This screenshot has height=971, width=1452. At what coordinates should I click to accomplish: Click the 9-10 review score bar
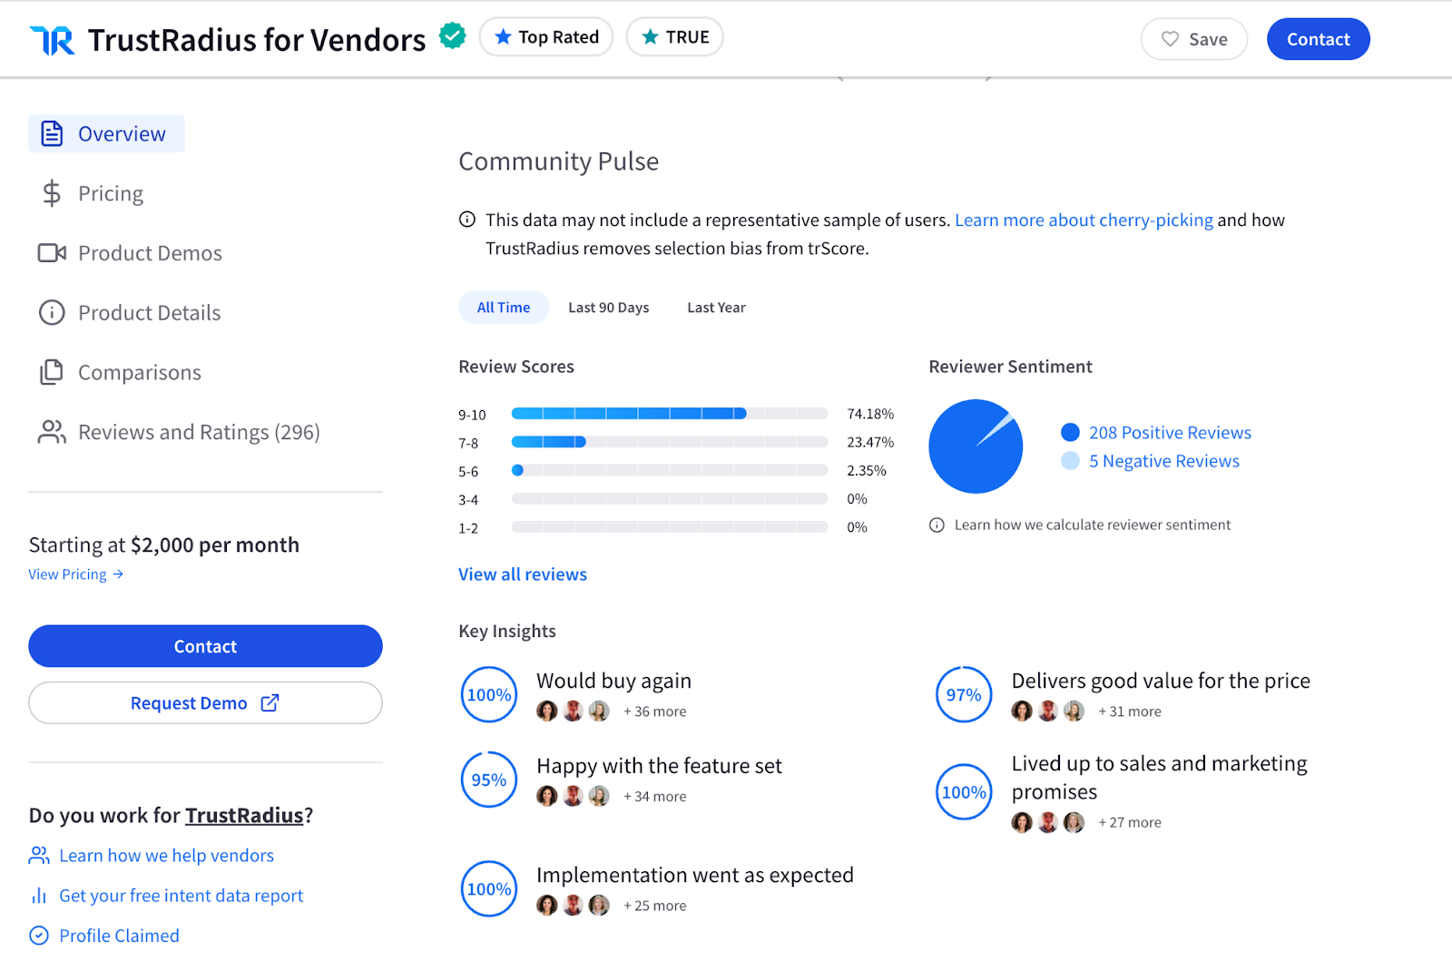(670, 414)
